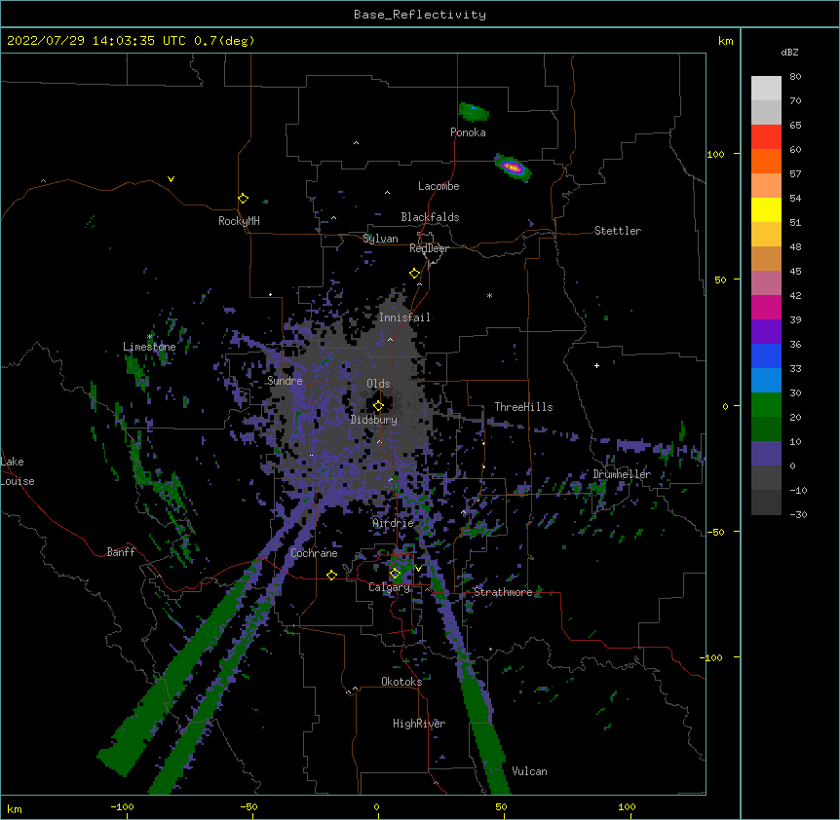Pick the light gray 80 dBZ legend swatch
The height and width of the screenshot is (820, 840).
point(766,88)
